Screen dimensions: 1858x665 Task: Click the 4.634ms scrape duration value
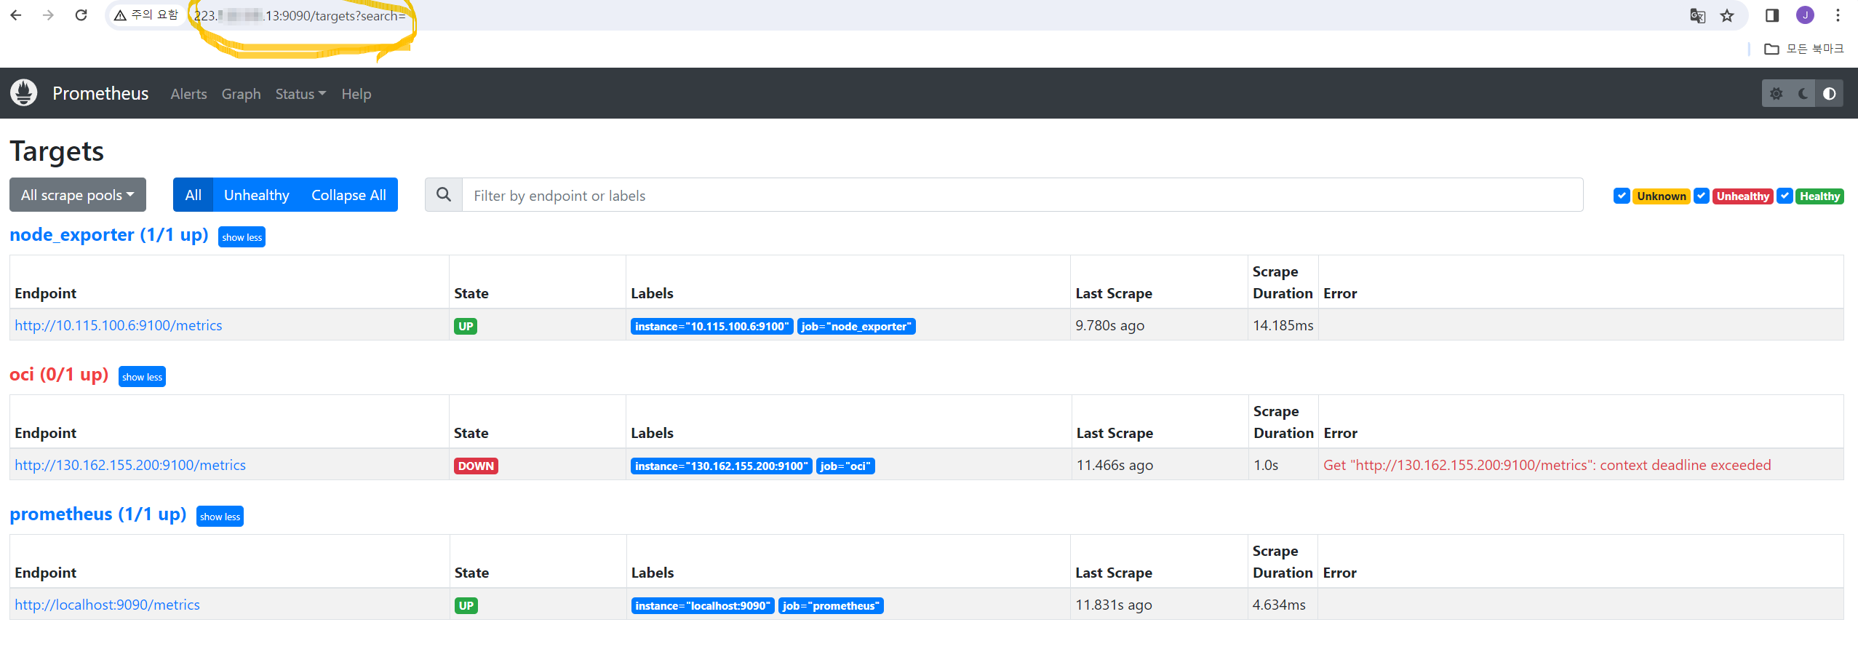1279,605
